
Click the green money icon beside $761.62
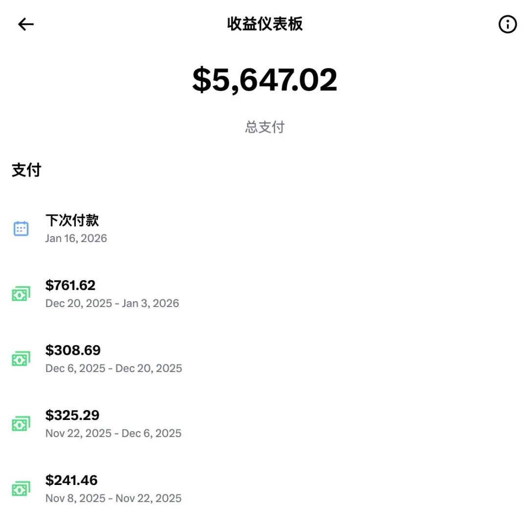[20, 293]
